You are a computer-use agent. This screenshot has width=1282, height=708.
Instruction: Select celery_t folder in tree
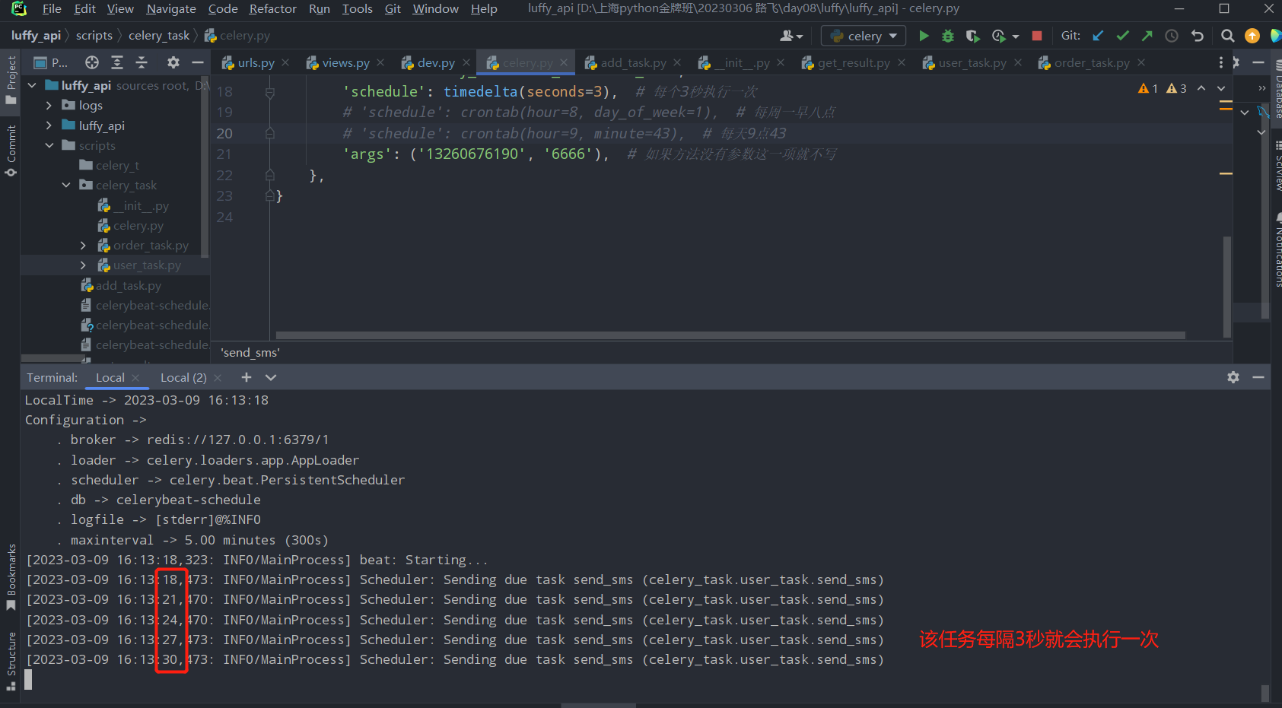117,165
